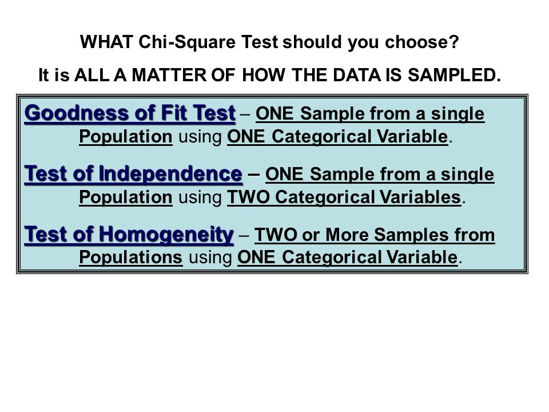Click the word 'using' in Goodness of Fit line
The height and width of the screenshot is (412, 549).
200,137
